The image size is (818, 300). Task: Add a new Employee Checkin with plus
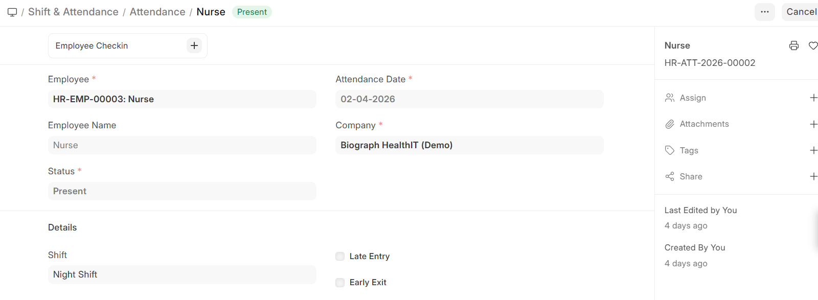194,45
